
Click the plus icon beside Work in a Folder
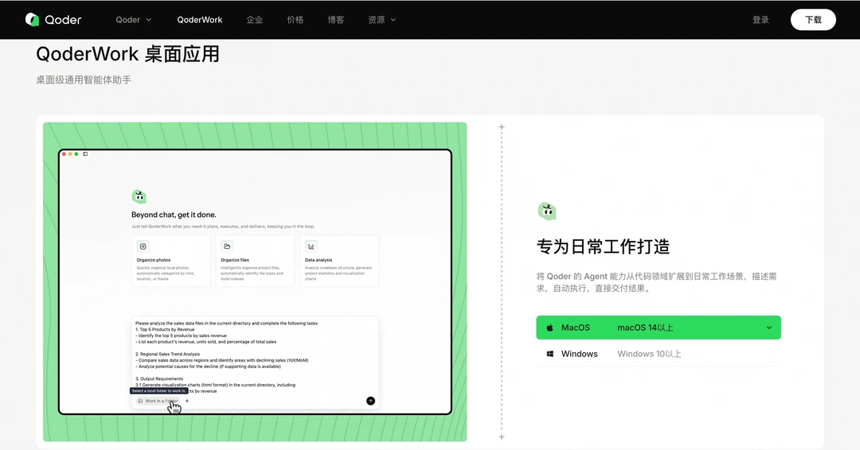coord(187,401)
